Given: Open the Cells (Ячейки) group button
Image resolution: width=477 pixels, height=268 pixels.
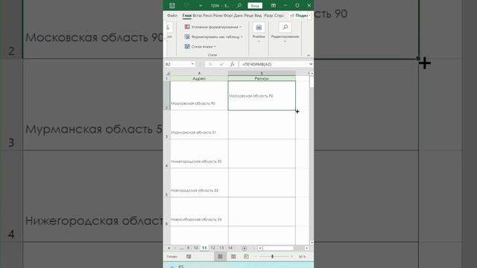Looking at the screenshot, I should [259, 33].
